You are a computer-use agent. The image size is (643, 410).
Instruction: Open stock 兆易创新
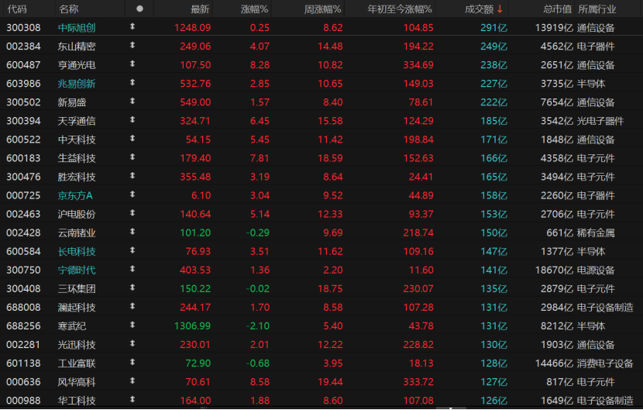pos(77,84)
